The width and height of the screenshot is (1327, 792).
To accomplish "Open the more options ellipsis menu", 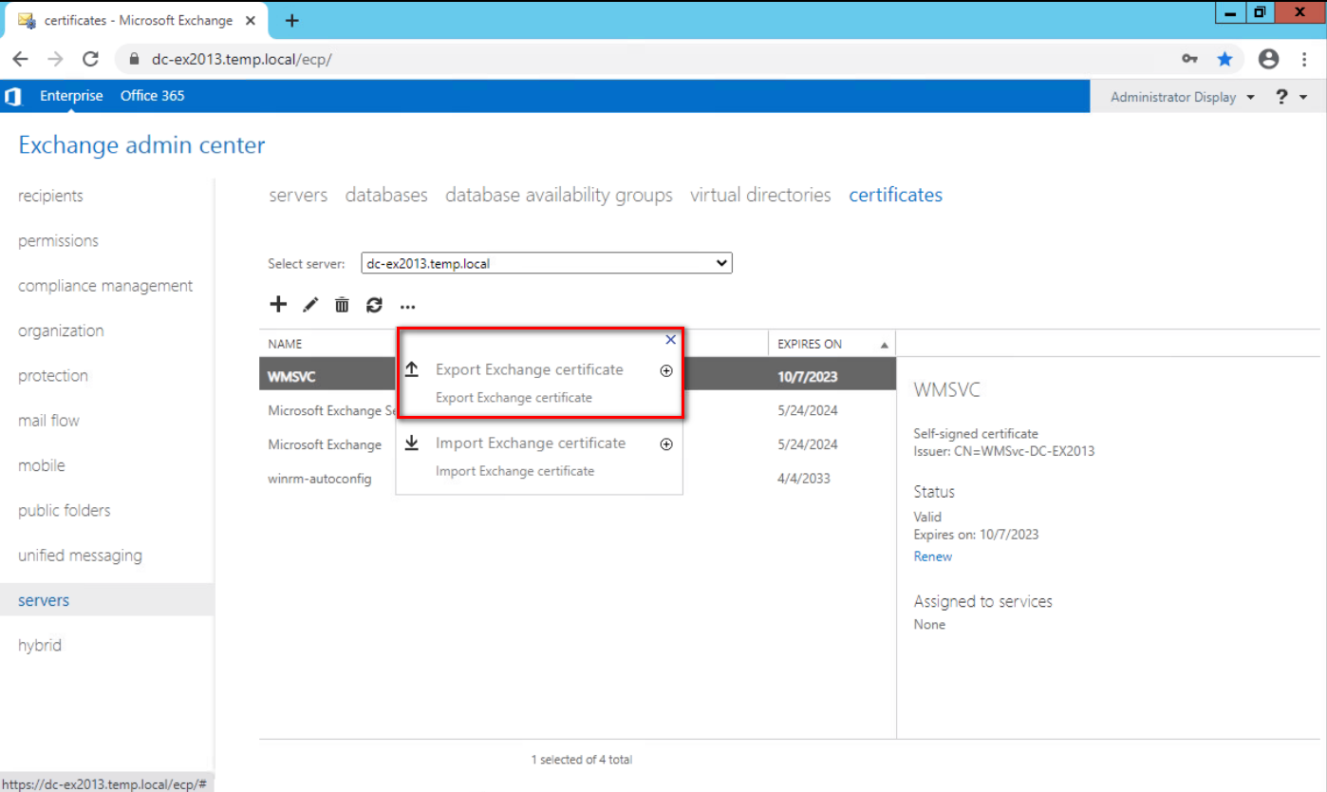I will tap(407, 306).
